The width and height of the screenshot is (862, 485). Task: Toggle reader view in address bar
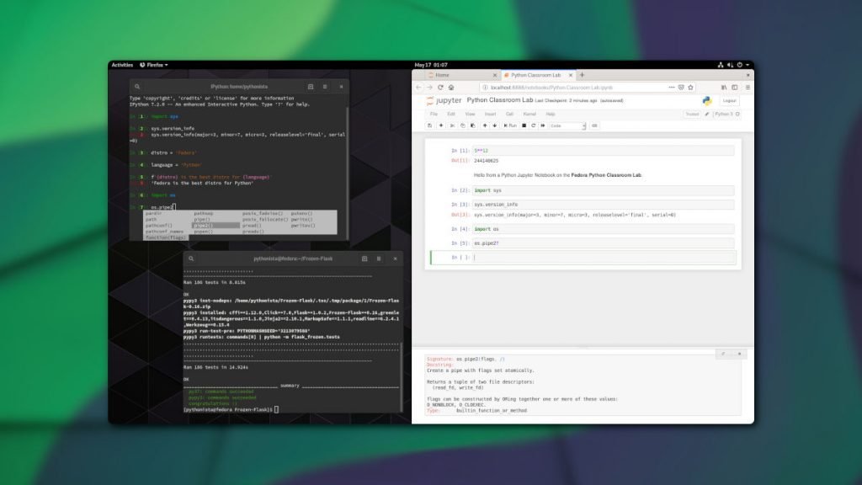(682, 87)
